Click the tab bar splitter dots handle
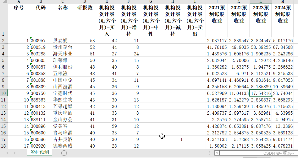The height and width of the screenshot is (158, 298). (x=210, y=153)
